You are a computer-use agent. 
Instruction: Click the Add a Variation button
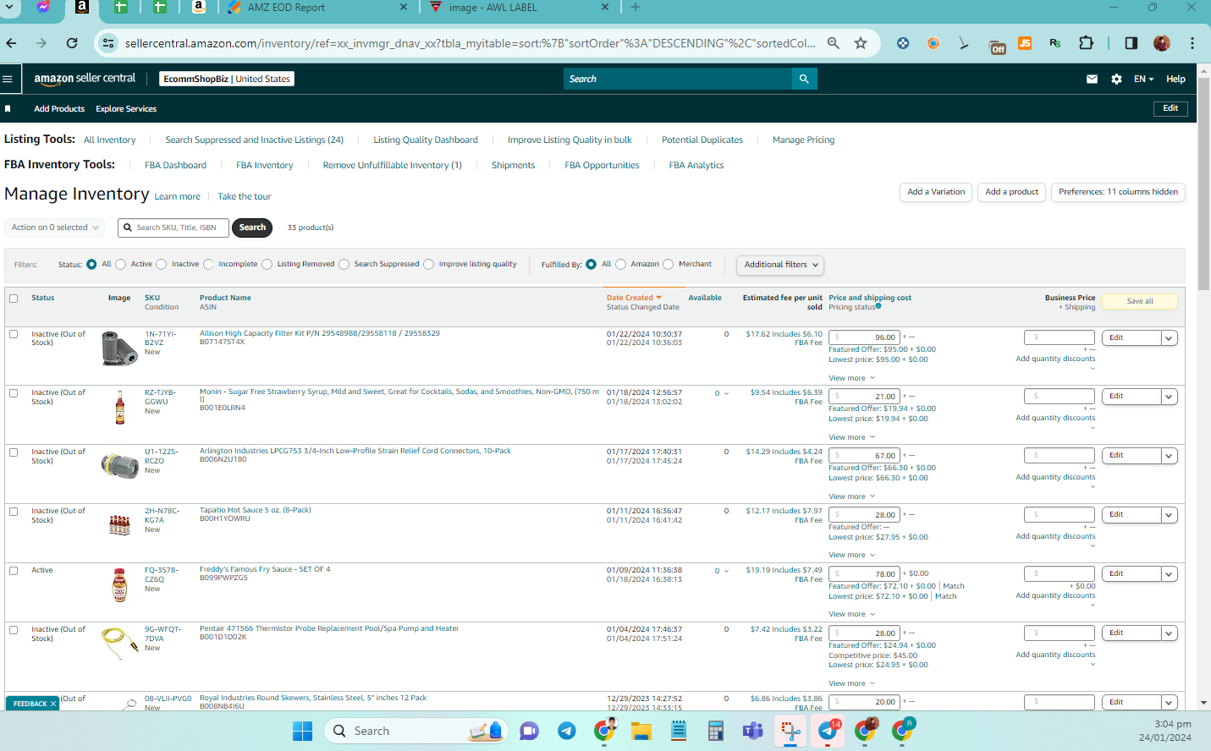936,192
